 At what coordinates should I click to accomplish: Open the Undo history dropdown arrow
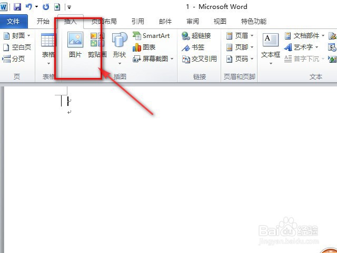coord(36,7)
